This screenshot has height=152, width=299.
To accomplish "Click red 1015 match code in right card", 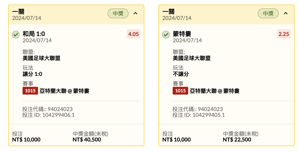I will click(x=181, y=91).
